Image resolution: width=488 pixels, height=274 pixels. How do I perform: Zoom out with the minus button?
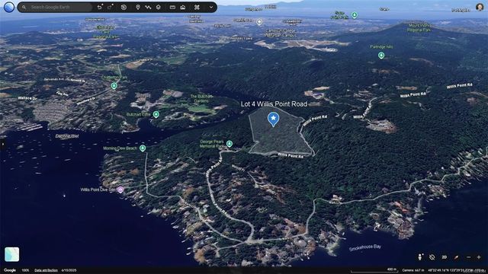pos(469,257)
